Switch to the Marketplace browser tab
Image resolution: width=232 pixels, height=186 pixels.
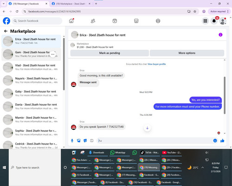tap(71, 4)
